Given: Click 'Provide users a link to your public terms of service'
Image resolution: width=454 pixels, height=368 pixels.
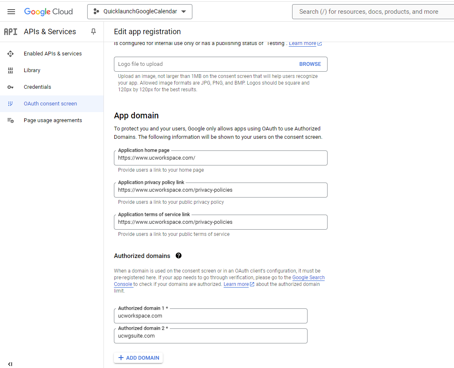Looking at the screenshot, I should 174,234.
